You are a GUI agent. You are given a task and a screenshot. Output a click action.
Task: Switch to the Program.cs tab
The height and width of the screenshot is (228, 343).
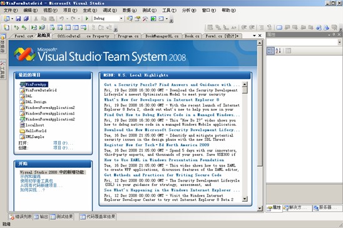click(128, 36)
